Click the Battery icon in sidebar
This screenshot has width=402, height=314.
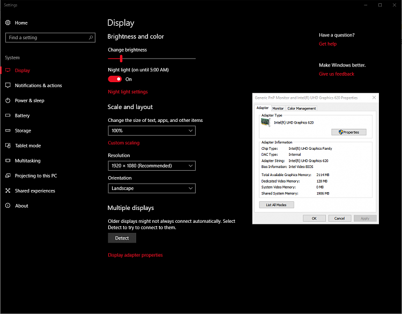(x=8, y=115)
